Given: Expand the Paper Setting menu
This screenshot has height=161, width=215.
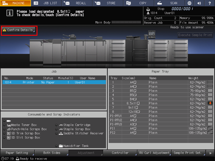Looking at the screenshot, I should (17, 153).
